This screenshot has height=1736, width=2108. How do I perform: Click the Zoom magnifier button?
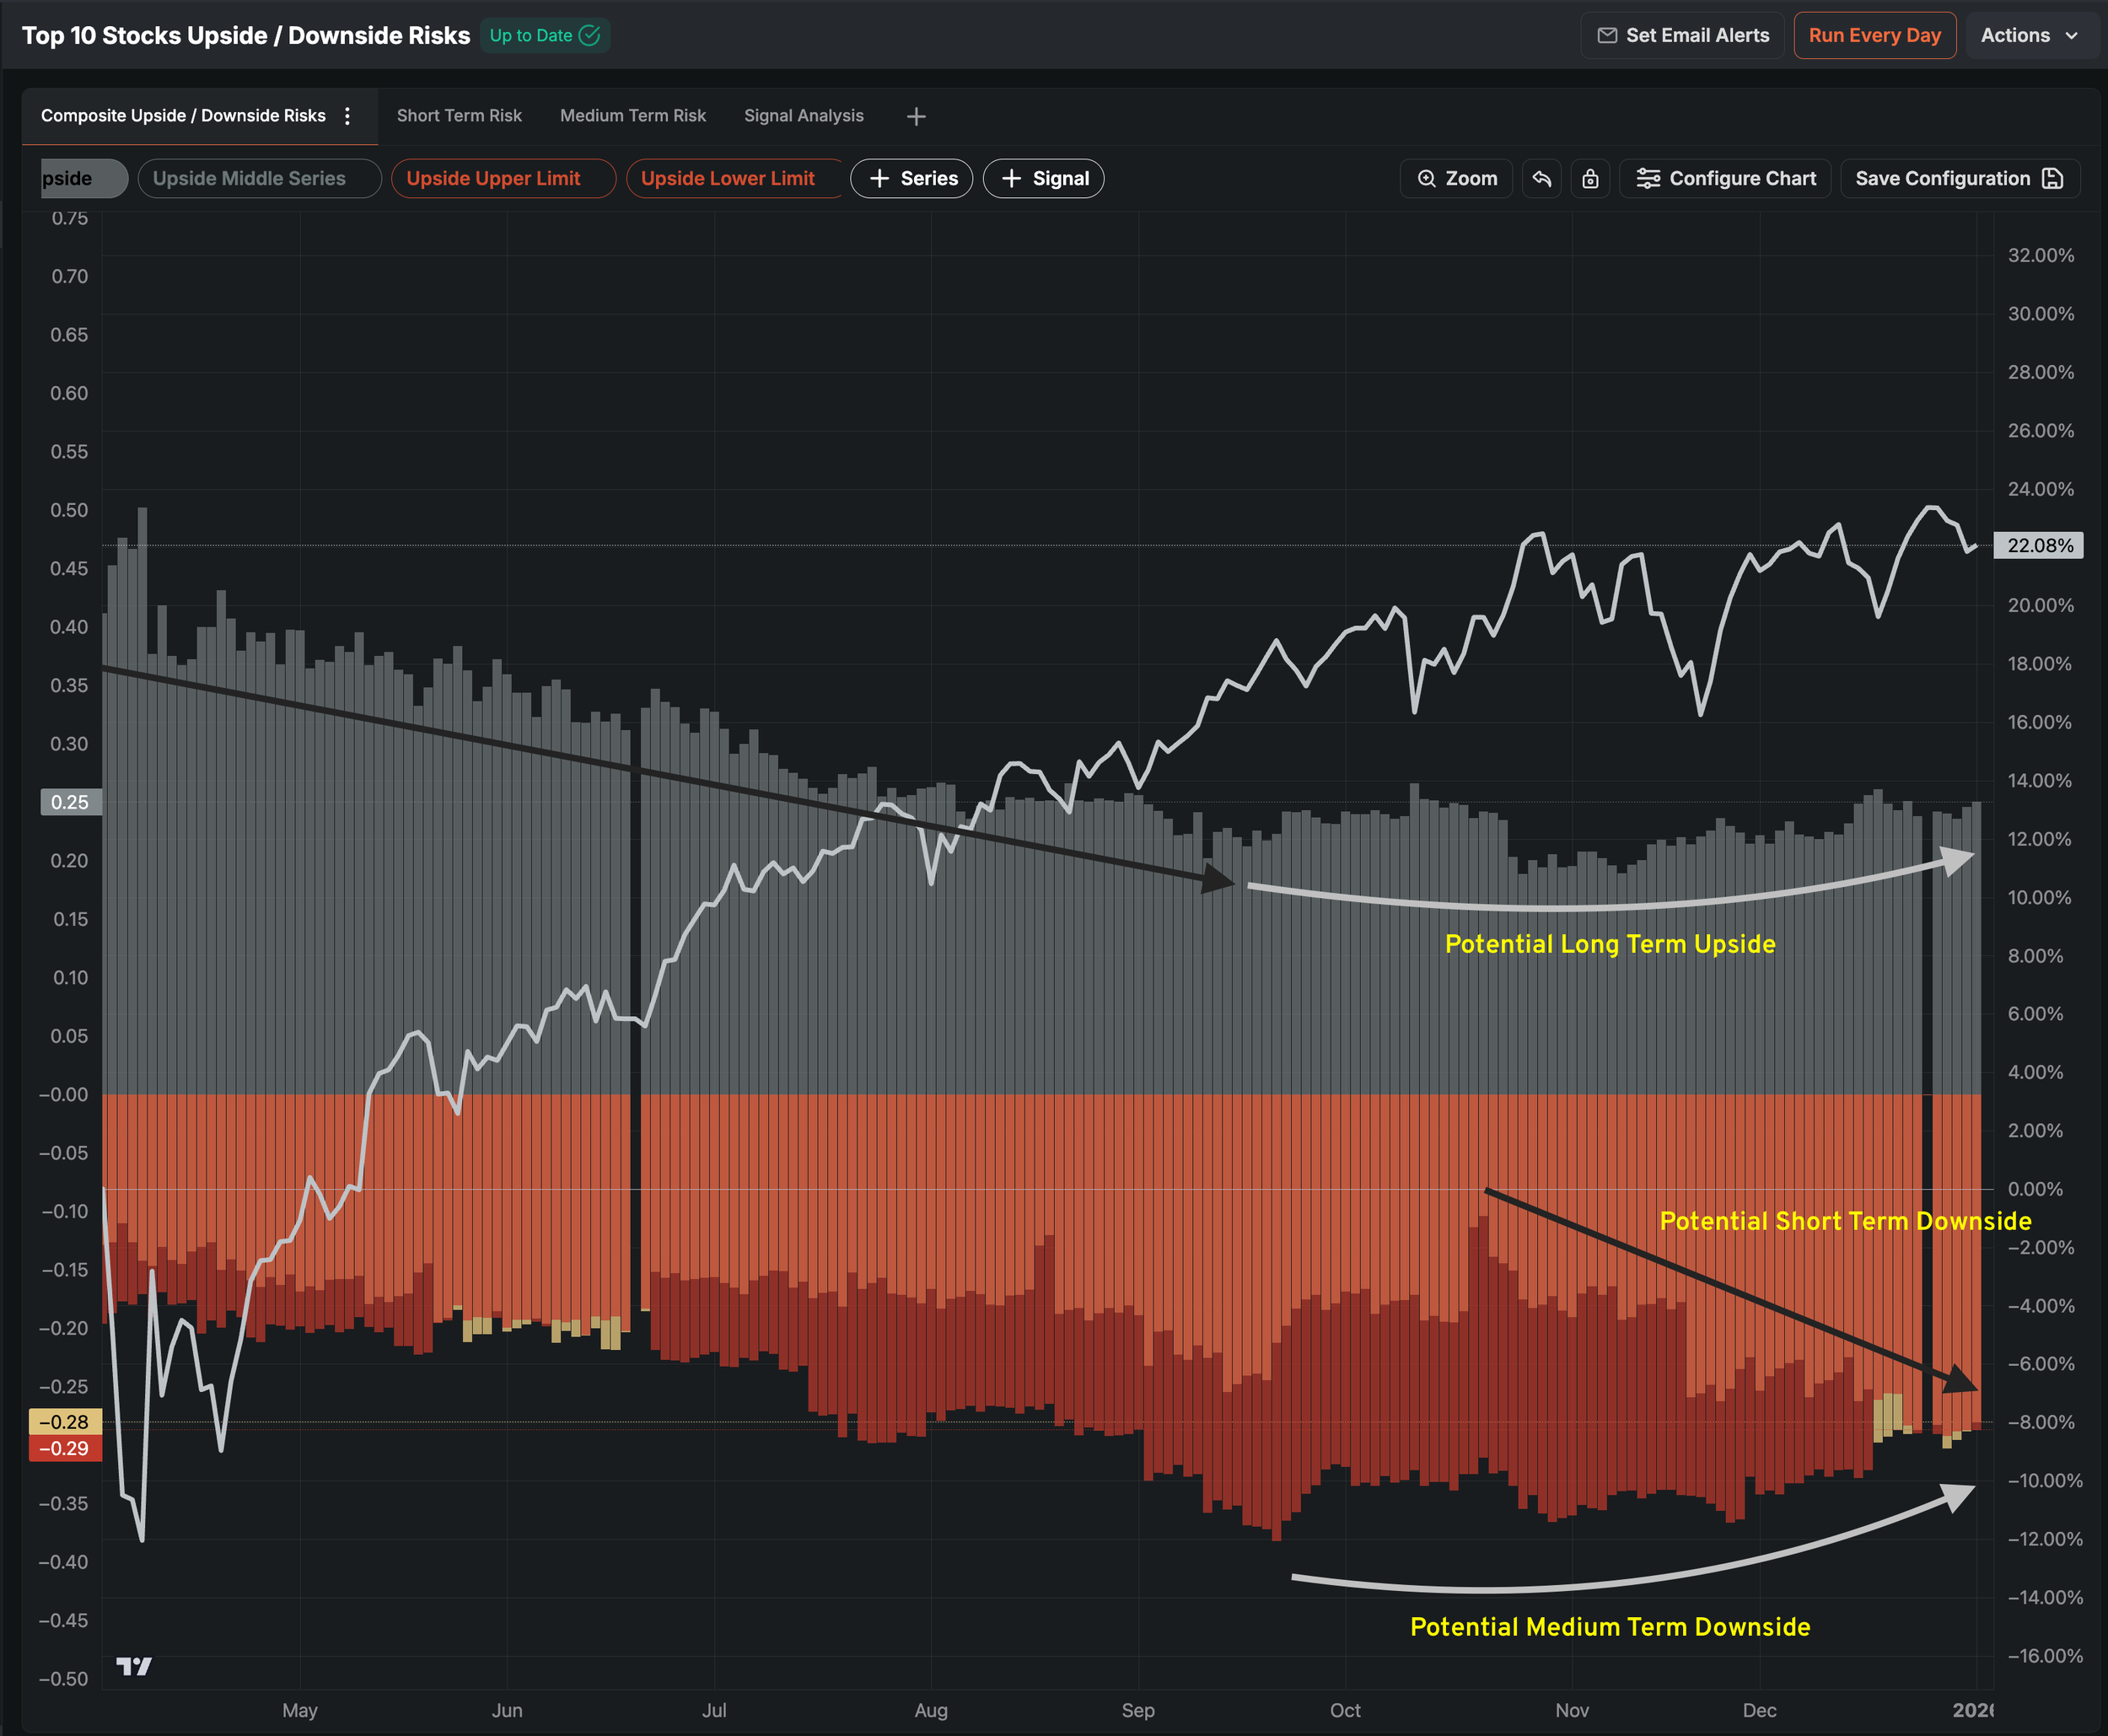[1456, 179]
